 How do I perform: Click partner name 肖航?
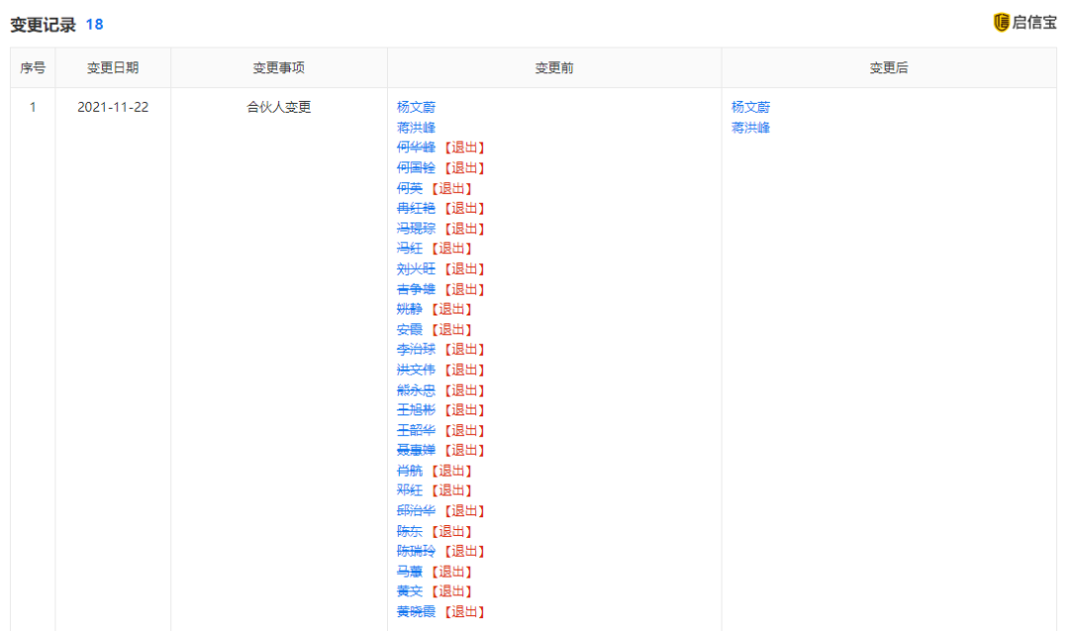(410, 470)
